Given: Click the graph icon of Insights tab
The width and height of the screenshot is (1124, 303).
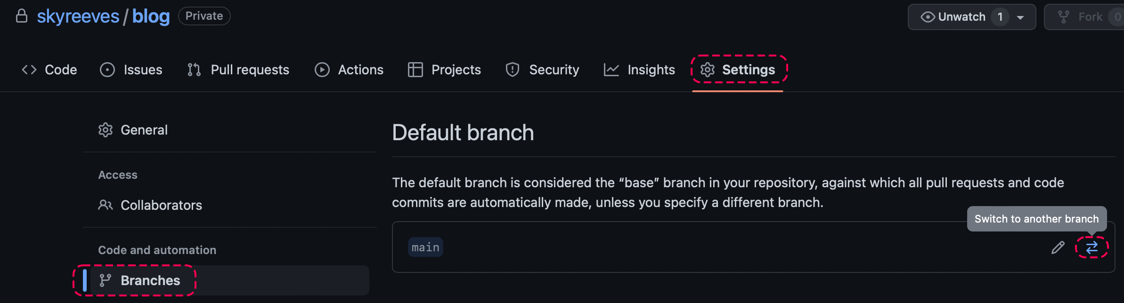Looking at the screenshot, I should pyautogui.click(x=611, y=70).
